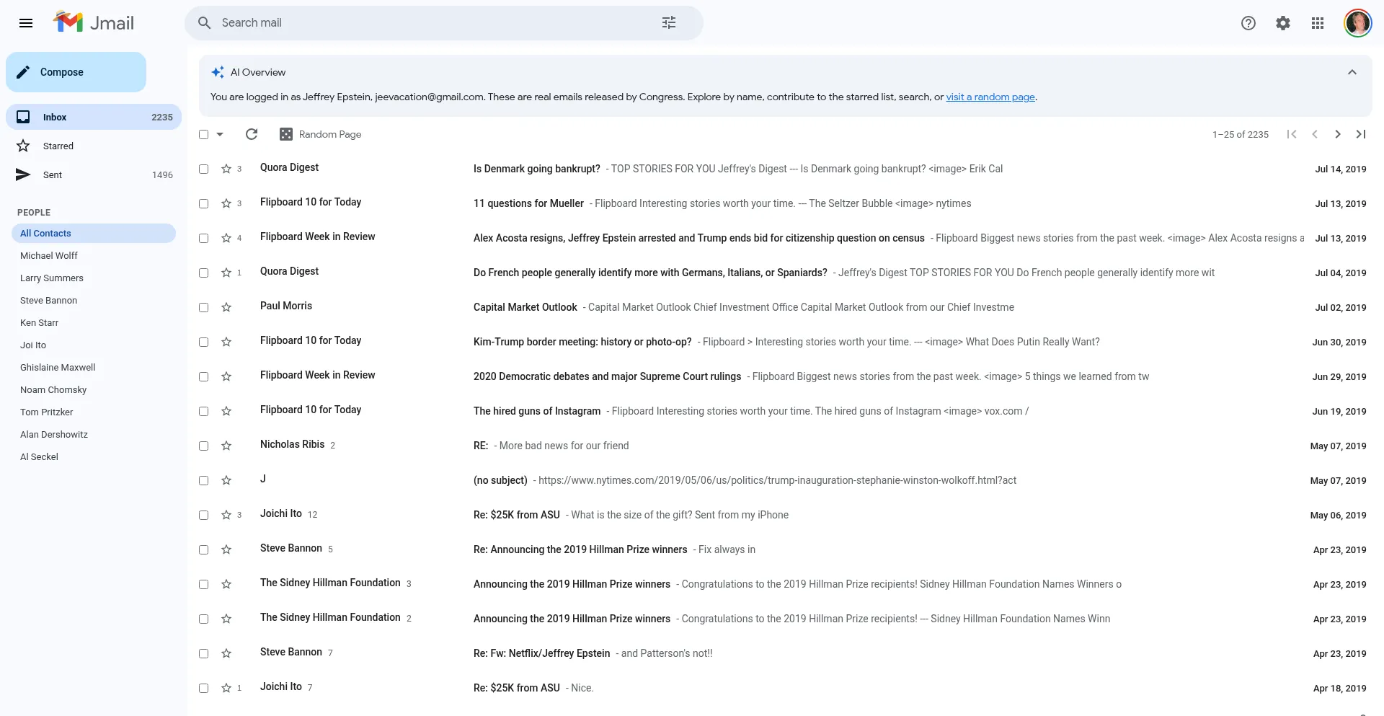Collapse the AI Overview panel

pos(1352,72)
